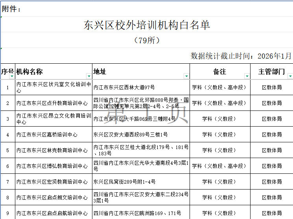
Task: Select cell 内江市东兴区昂立文化教育培训中心
Action: pos(53,119)
